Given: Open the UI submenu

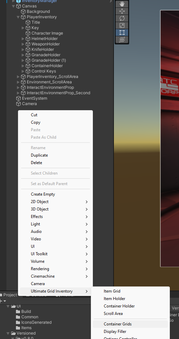Looking at the screenshot, I should point(55,246).
